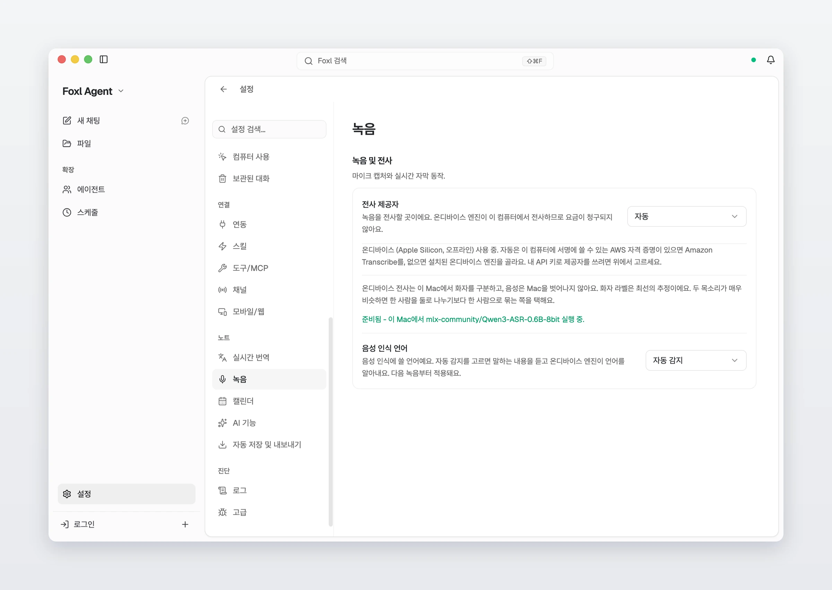The image size is (832, 590).
Task: Select the 녹음 settings item
Action: (269, 379)
